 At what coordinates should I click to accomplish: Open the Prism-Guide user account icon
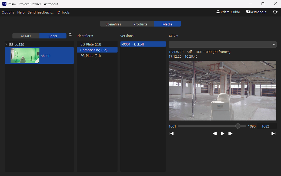pos(218,12)
